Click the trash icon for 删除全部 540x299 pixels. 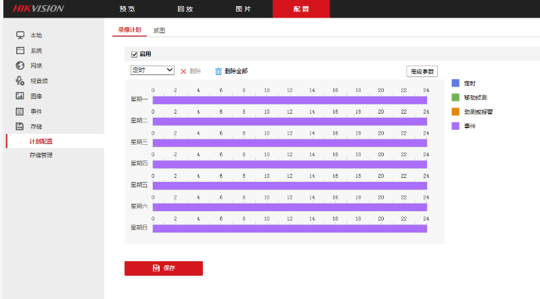pos(218,71)
